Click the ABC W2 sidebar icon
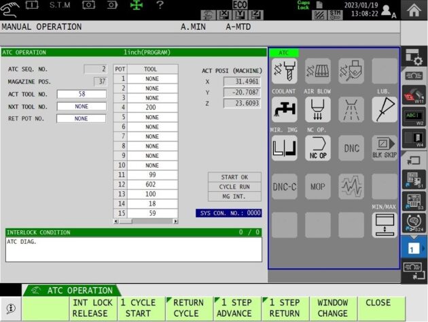The height and width of the screenshot is (322, 428). pos(414,117)
